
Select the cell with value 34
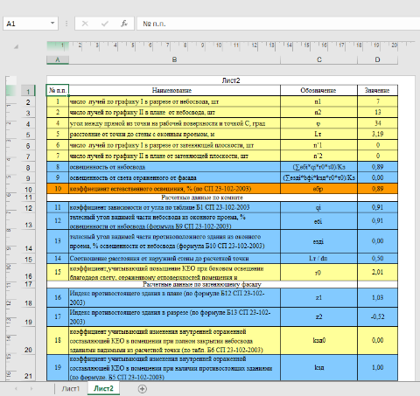377,123
